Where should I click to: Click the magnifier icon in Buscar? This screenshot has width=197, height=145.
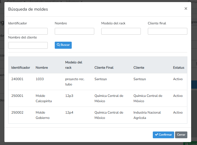58,45
